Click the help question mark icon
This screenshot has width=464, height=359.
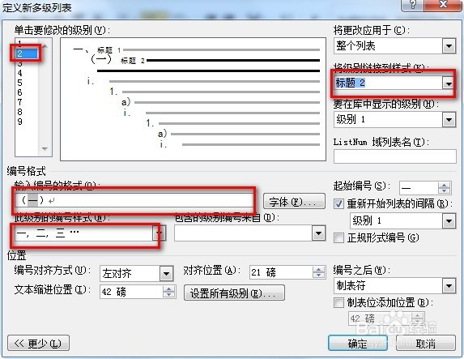click(x=413, y=5)
